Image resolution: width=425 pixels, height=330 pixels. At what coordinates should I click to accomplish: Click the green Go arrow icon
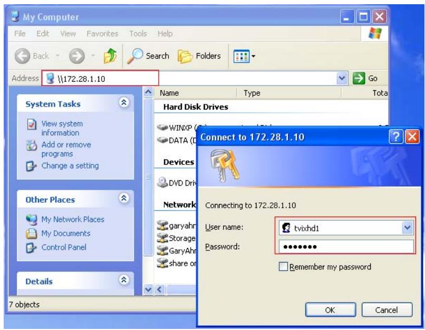359,79
